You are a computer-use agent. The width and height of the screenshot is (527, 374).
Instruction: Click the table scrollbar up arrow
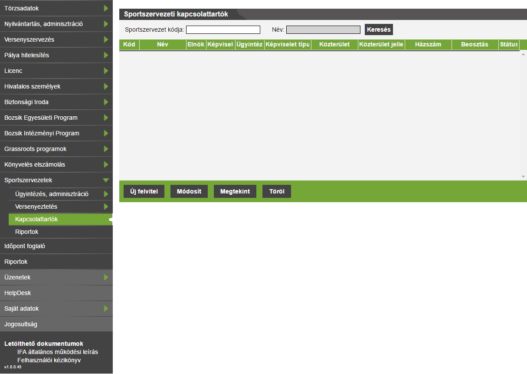pyautogui.click(x=523, y=54)
